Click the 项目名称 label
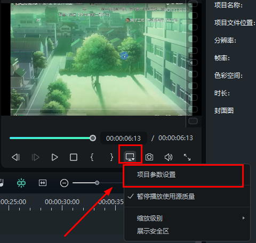This screenshot has width=256, height=243. point(228,5)
